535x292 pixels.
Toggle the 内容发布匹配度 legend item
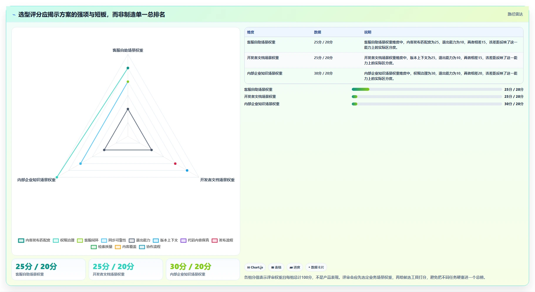(34, 240)
